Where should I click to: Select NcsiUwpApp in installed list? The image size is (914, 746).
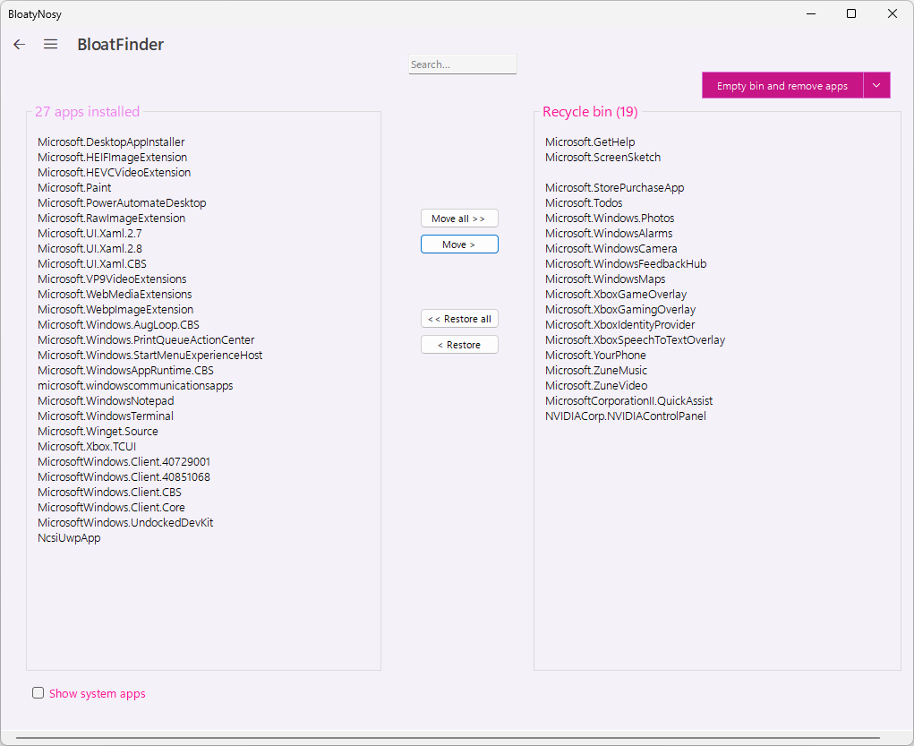click(69, 537)
